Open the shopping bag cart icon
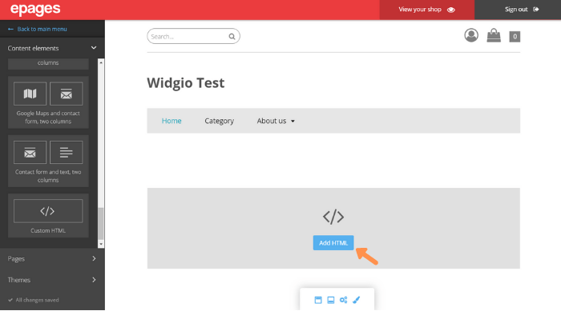The height and width of the screenshot is (311, 561). click(494, 35)
